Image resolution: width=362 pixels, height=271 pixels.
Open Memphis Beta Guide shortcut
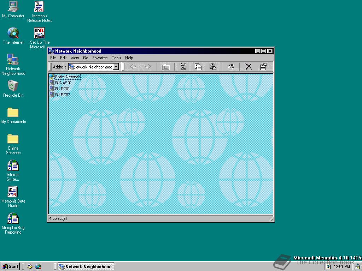[x=13, y=197]
